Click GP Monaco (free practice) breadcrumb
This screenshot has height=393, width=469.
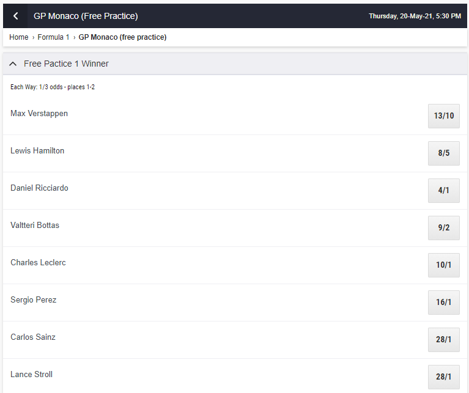(x=122, y=37)
